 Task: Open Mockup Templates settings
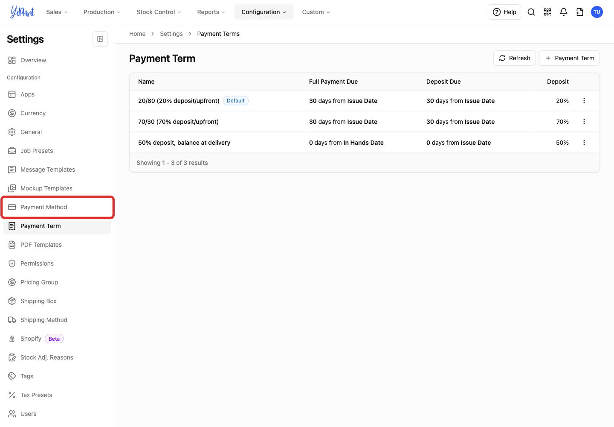[57, 188]
